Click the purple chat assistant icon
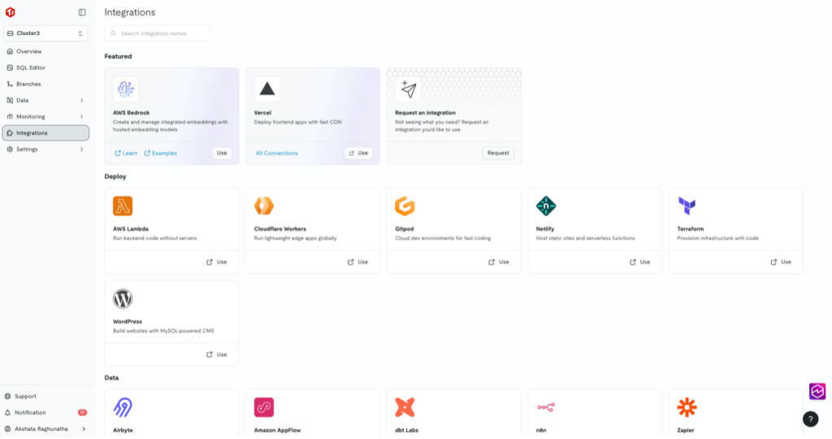 [817, 392]
